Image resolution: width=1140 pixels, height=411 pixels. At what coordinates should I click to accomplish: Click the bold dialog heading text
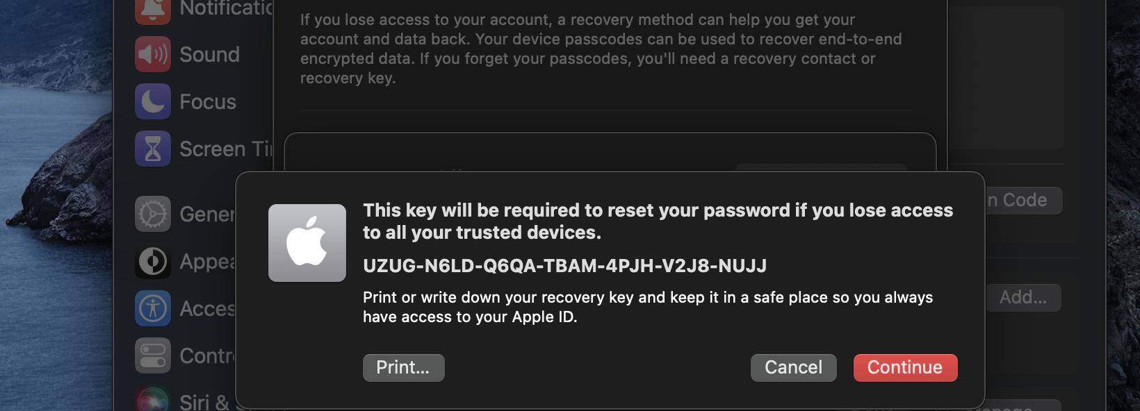(658, 221)
